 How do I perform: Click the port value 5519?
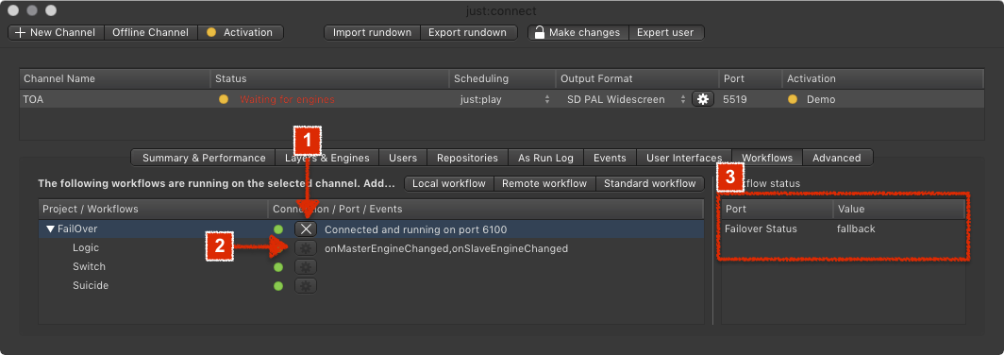[734, 99]
